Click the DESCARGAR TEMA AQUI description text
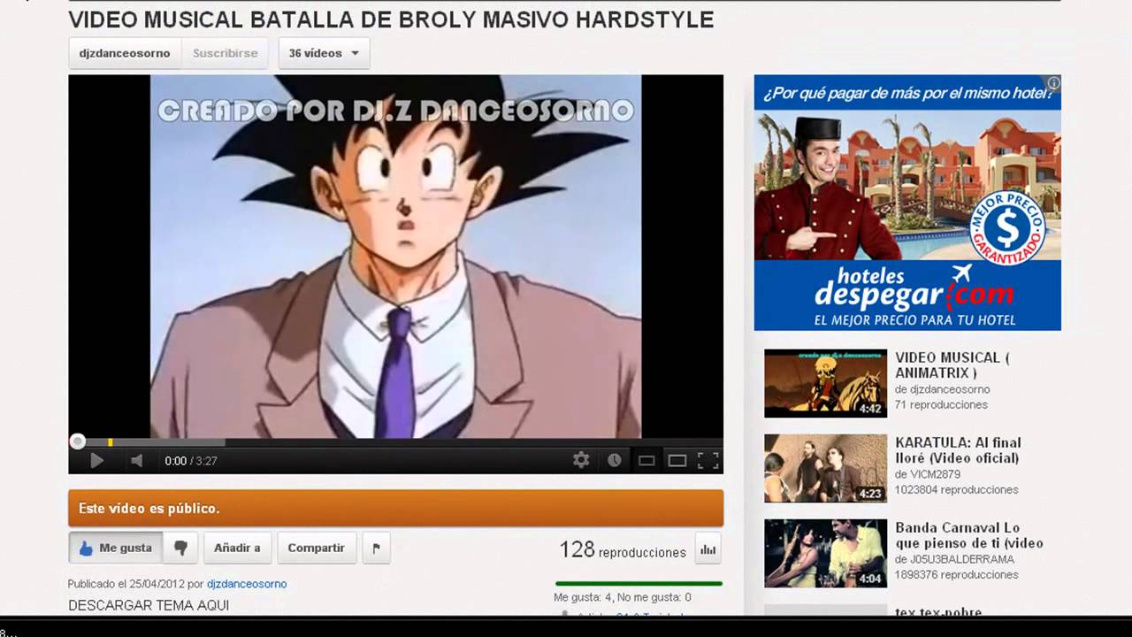 pyautogui.click(x=149, y=606)
